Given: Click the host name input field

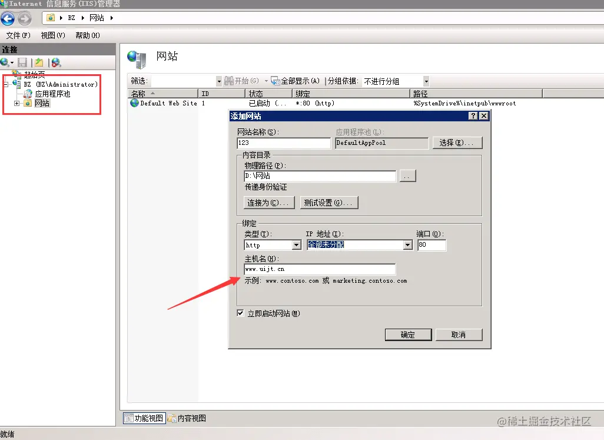Looking at the screenshot, I should (320, 269).
